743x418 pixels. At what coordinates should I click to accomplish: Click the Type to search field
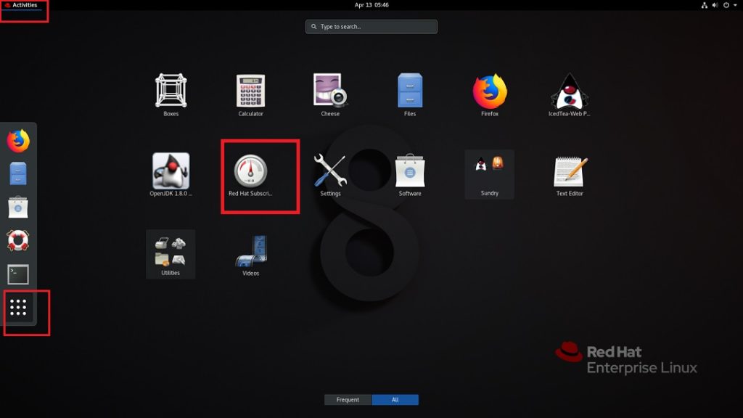coord(371,27)
